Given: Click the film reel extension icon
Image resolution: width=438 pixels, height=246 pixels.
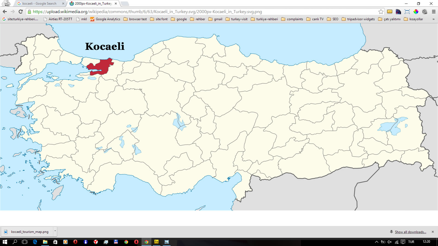Looking at the screenshot, I should point(425,12).
